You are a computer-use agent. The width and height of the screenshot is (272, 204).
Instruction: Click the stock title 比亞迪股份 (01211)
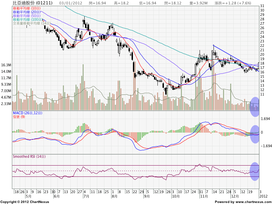[32, 3]
